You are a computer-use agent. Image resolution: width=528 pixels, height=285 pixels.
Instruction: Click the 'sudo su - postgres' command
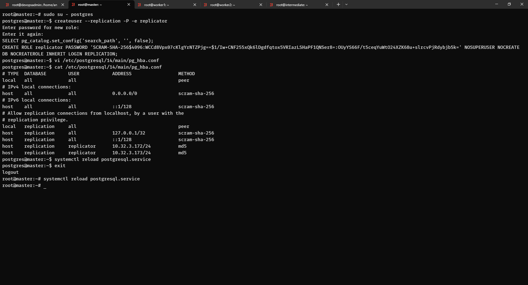coord(68,14)
